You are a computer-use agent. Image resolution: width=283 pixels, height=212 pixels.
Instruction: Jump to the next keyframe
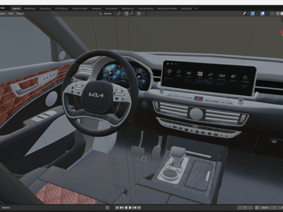point(134,207)
